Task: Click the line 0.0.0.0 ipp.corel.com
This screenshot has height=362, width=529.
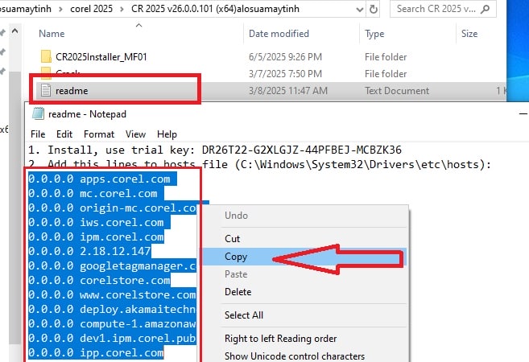Action: [96, 353]
